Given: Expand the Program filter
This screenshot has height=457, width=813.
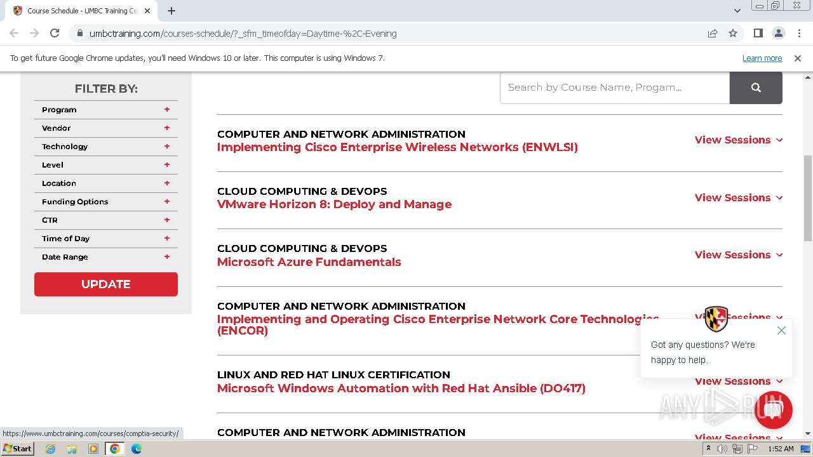Looking at the screenshot, I should pyautogui.click(x=106, y=110).
